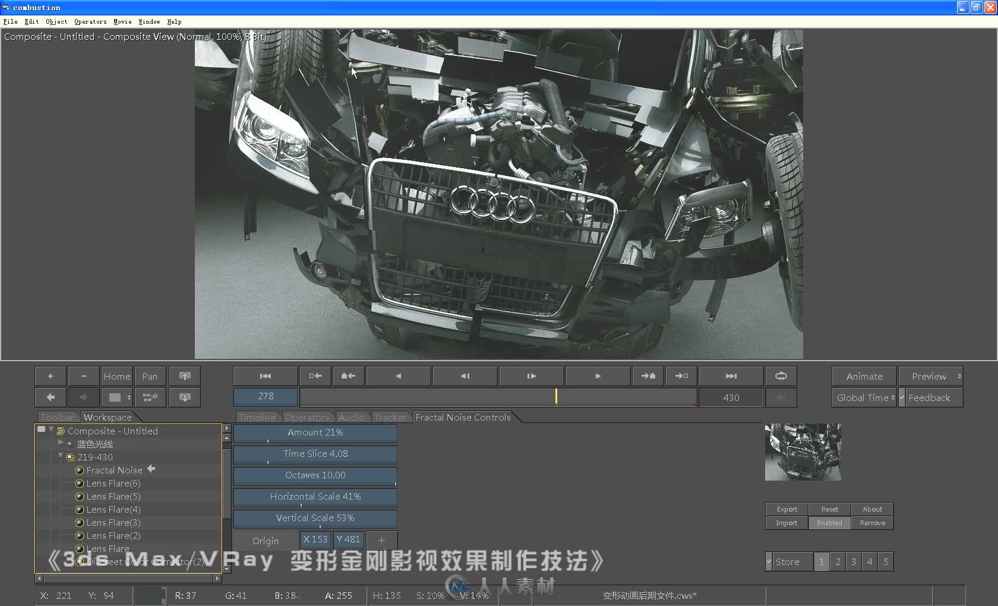The image size is (998, 606).
Task: Click the Export button
Action: point(787,509)
